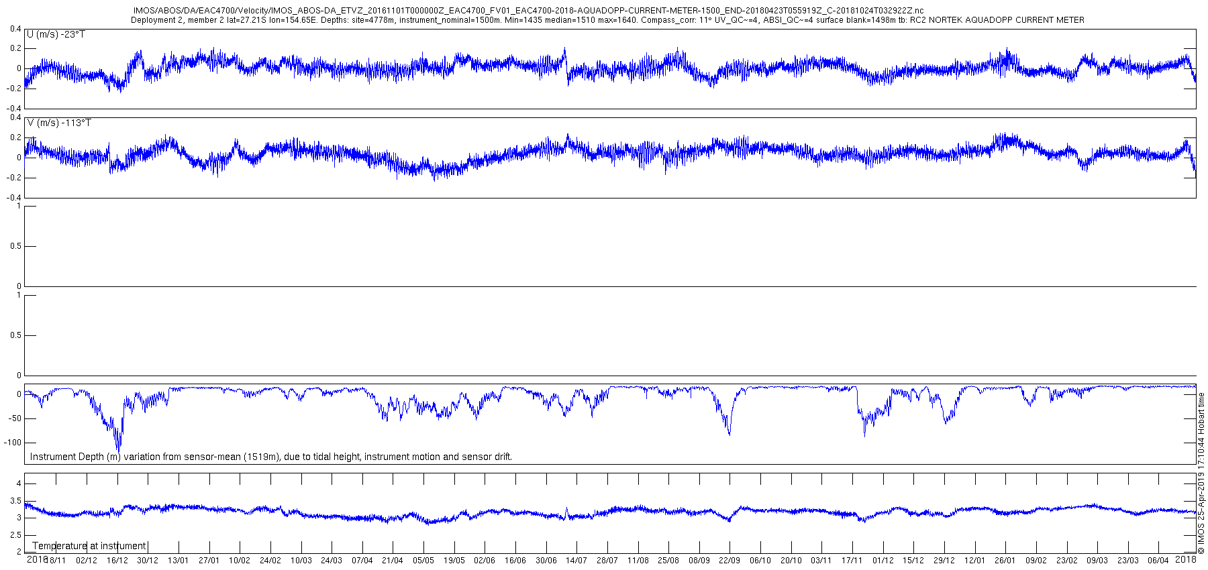The height and width of the screenshot is (570, 1208).
Task: Click the '3.5' tick on temperature axis
Action: pyautogui.click(x=16, y=501)
